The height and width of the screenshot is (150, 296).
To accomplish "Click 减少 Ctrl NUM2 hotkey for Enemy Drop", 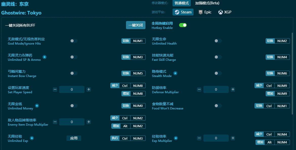I will (x=128, y=118).
